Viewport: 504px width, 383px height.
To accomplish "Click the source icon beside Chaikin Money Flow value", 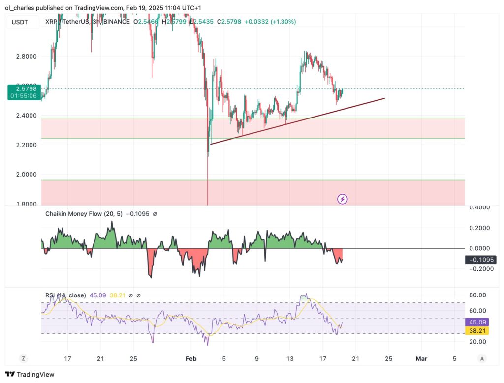I will click(x=156, y=214).
